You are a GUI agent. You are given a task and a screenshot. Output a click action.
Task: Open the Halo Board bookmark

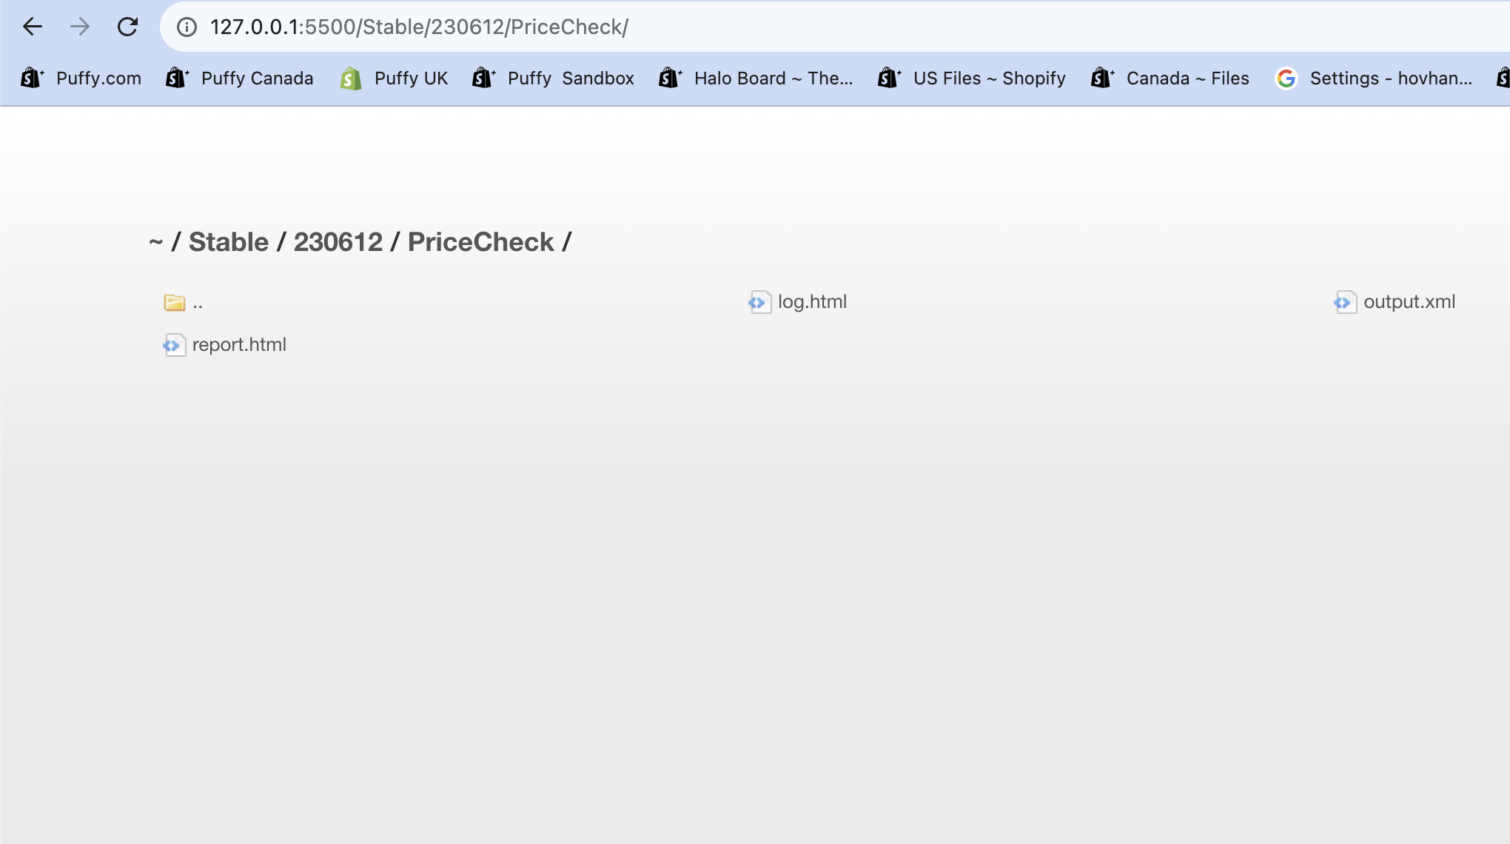click(x=756, y=78)
